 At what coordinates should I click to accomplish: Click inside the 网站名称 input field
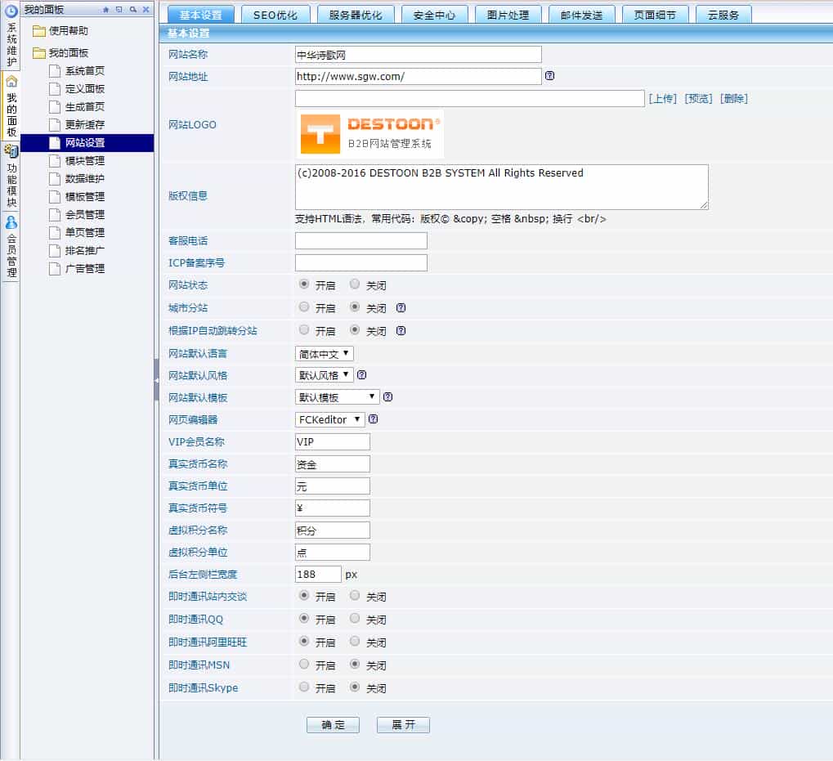click(417, 54)
